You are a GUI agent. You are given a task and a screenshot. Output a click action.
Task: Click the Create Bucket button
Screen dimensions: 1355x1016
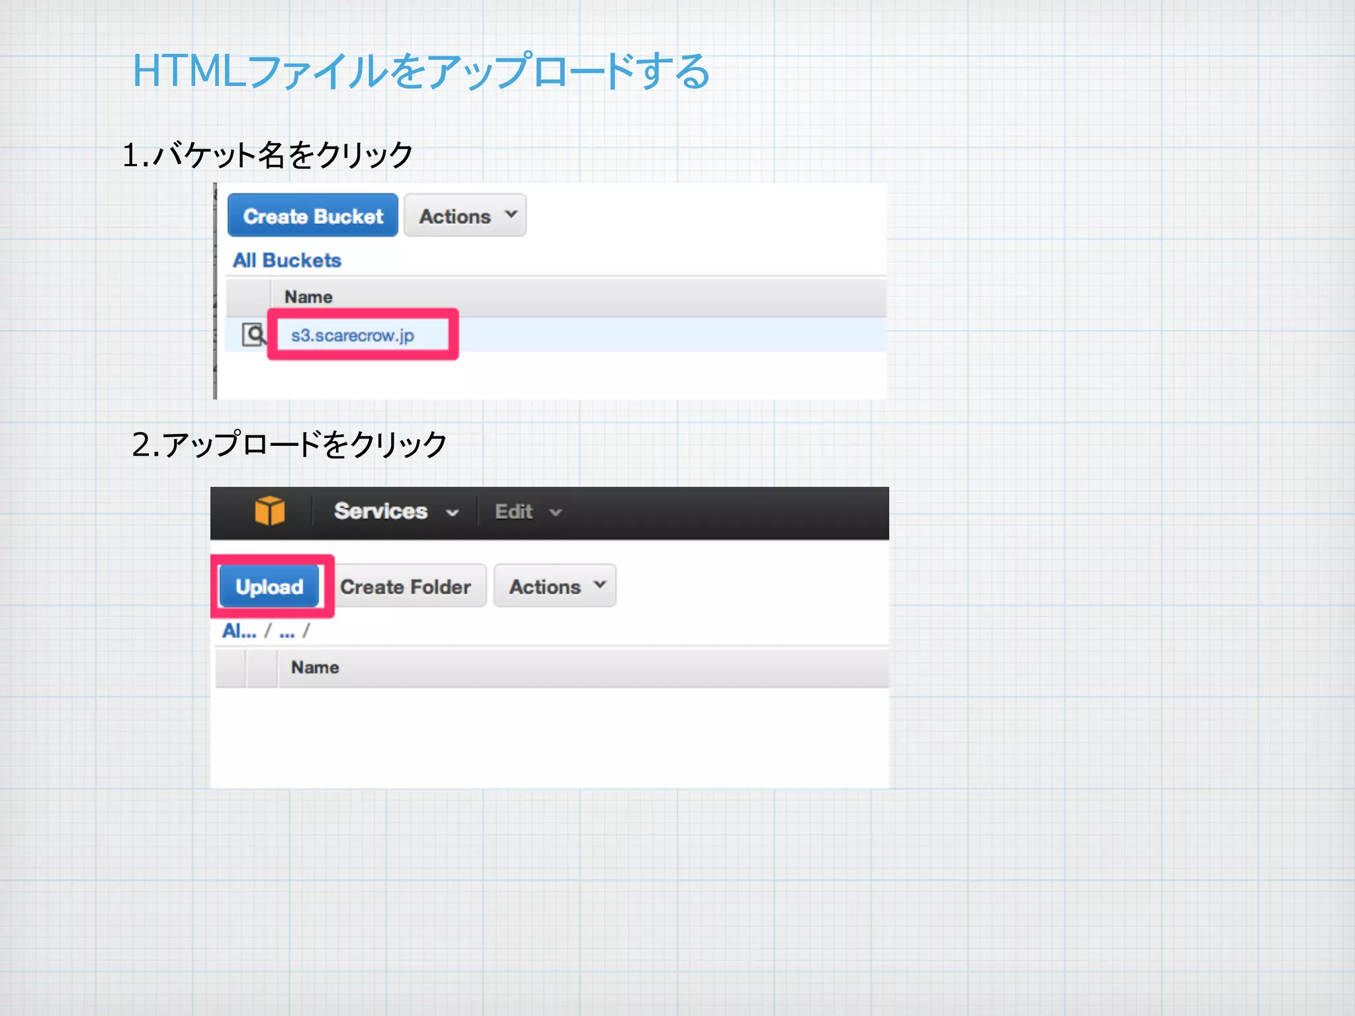click(x=312, y=216)
